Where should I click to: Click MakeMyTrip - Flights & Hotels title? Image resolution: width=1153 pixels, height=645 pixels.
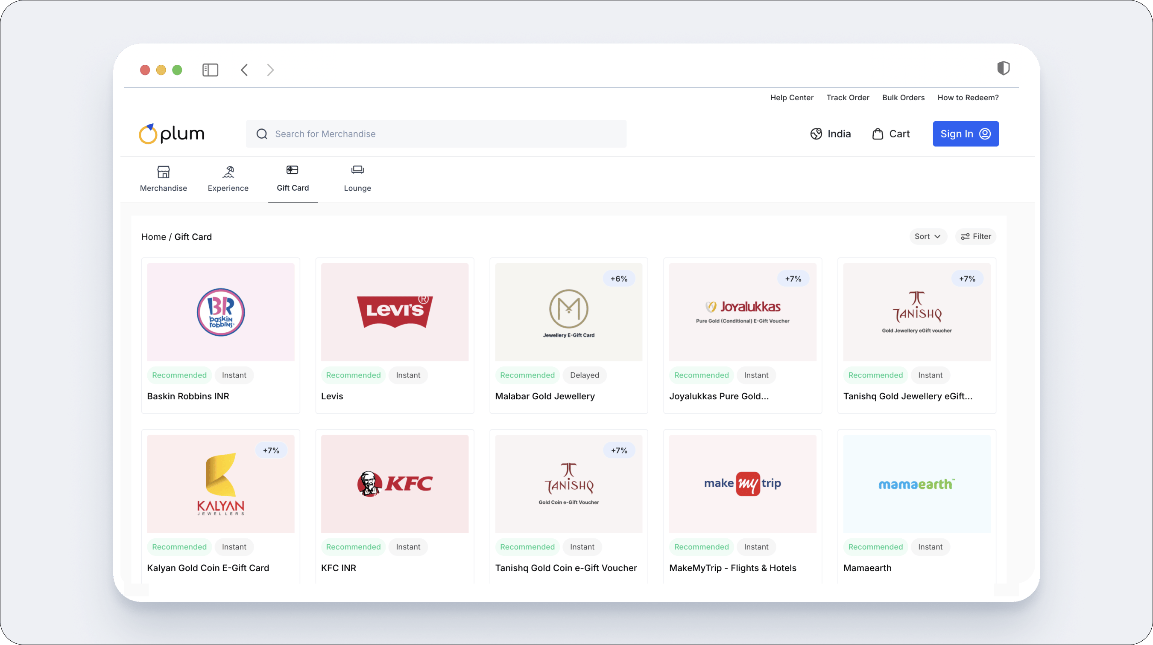[x=733, y=568]
